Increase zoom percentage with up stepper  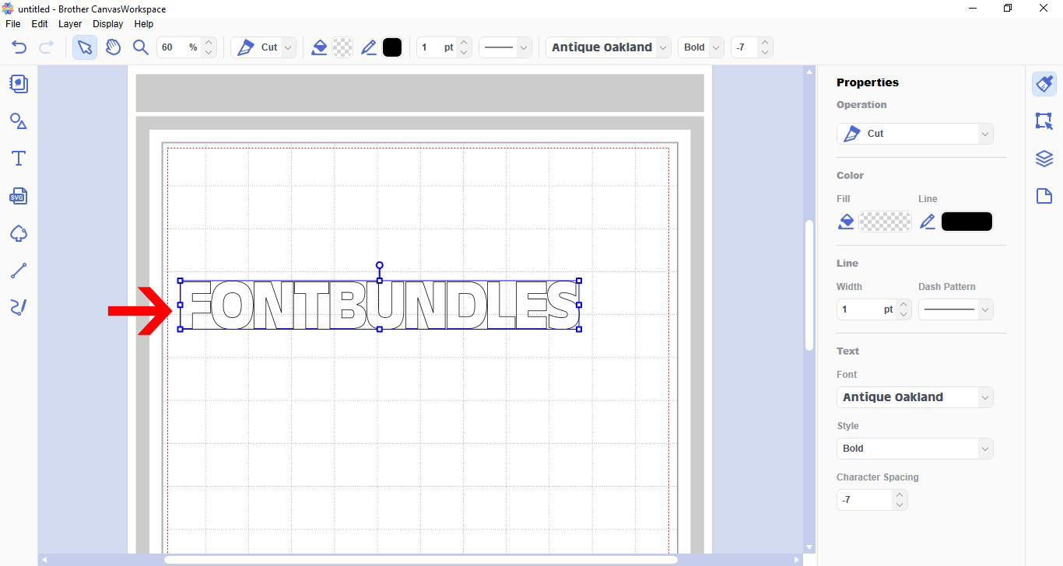click(209, 43)
